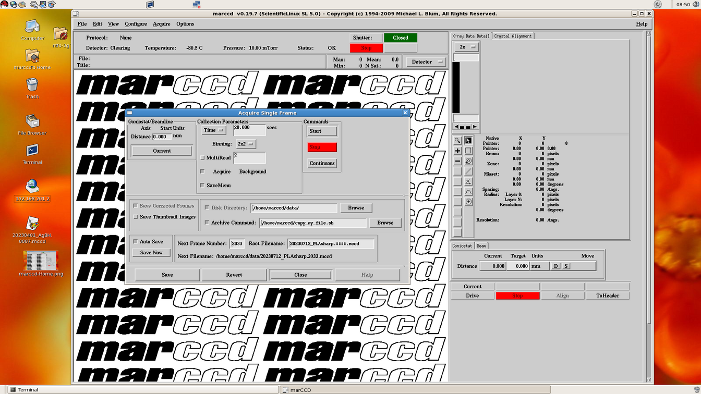Toggle the SaveMenu checkbox

click(202, 185)
